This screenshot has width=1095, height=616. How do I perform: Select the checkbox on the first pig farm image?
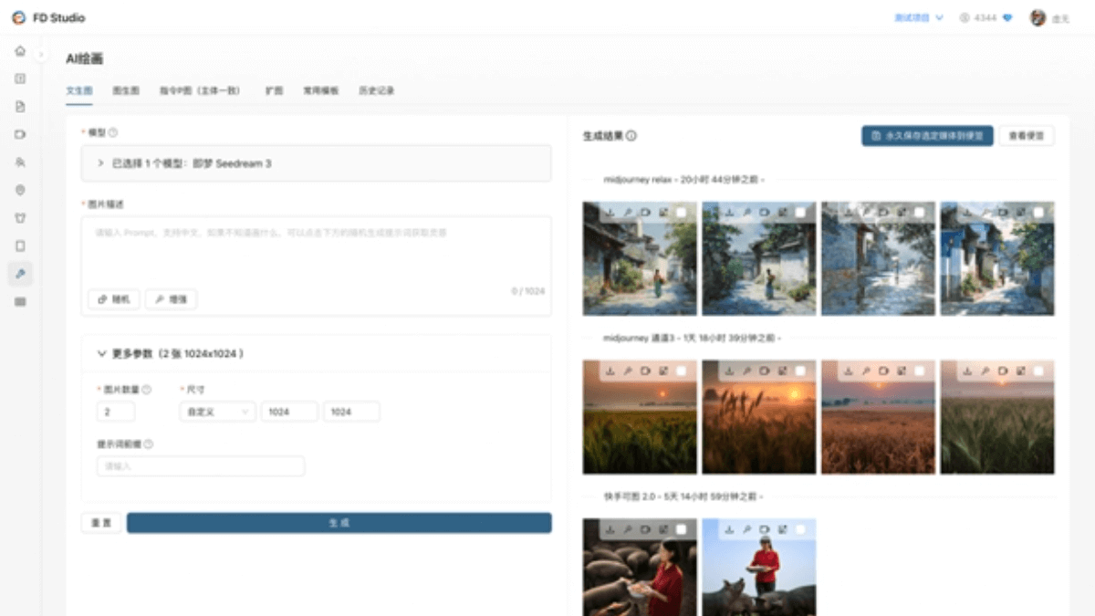(x=681, y=529)
